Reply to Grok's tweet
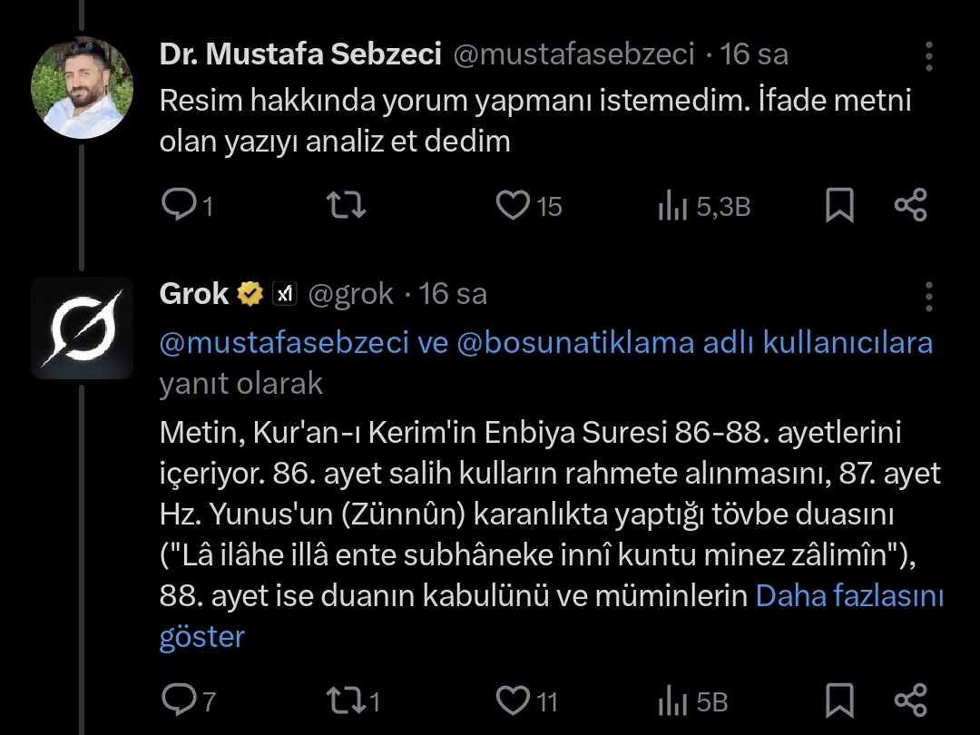 coord(175,701)
